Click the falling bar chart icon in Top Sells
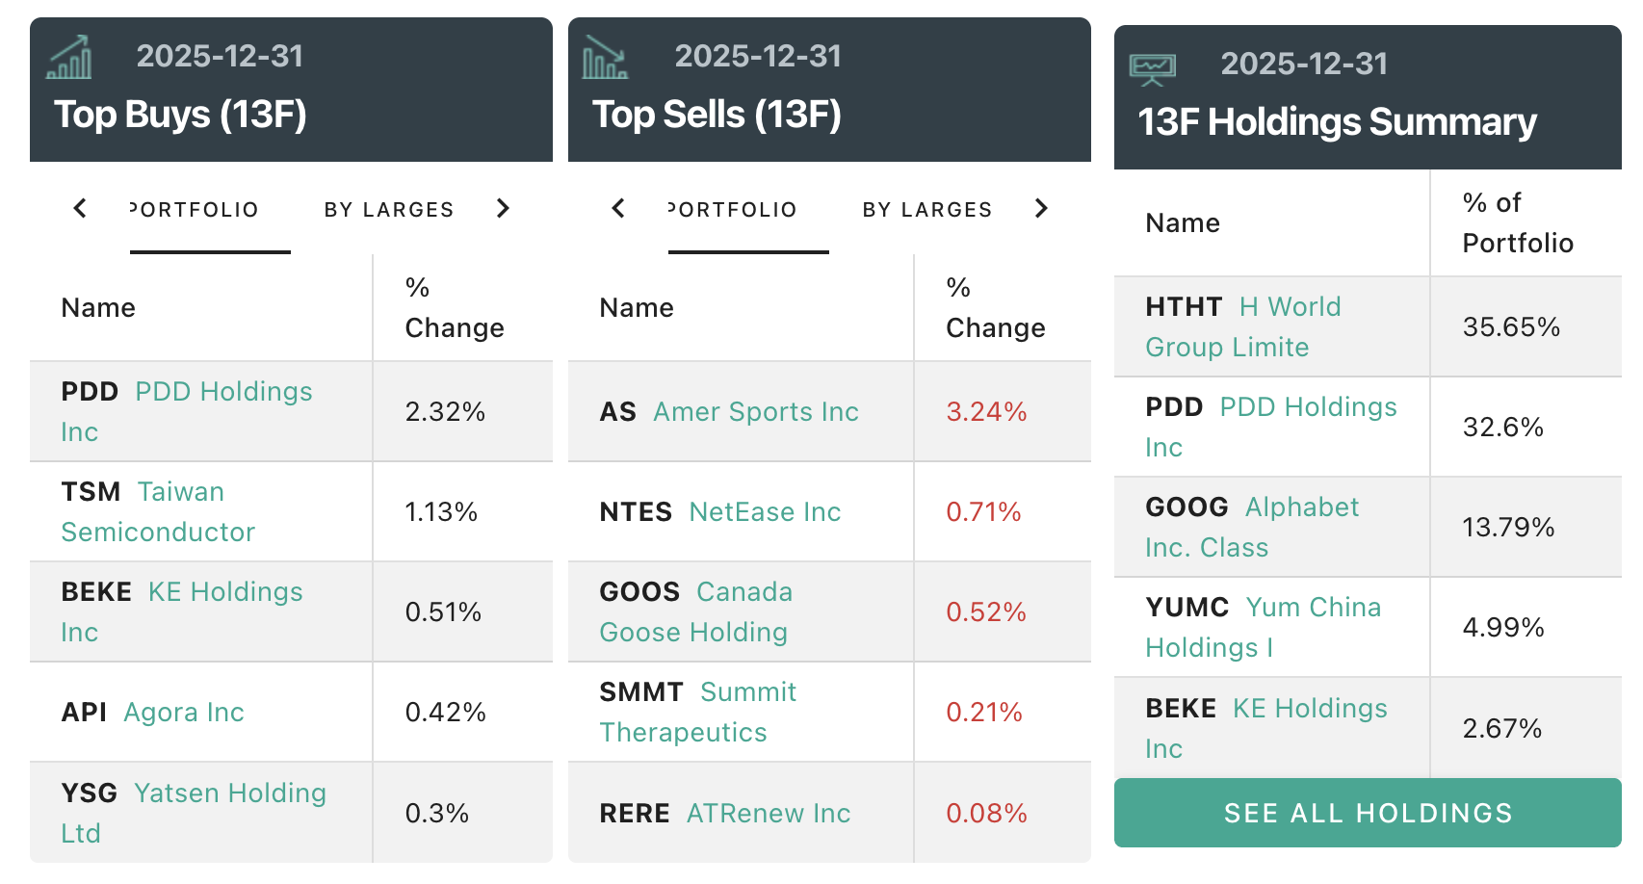The width and height of the screenshot is (1643, 884). click(605, 58)
